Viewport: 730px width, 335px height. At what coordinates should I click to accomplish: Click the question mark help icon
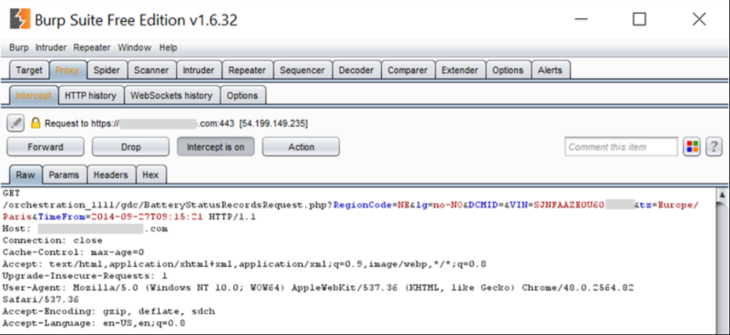point(714,147)
